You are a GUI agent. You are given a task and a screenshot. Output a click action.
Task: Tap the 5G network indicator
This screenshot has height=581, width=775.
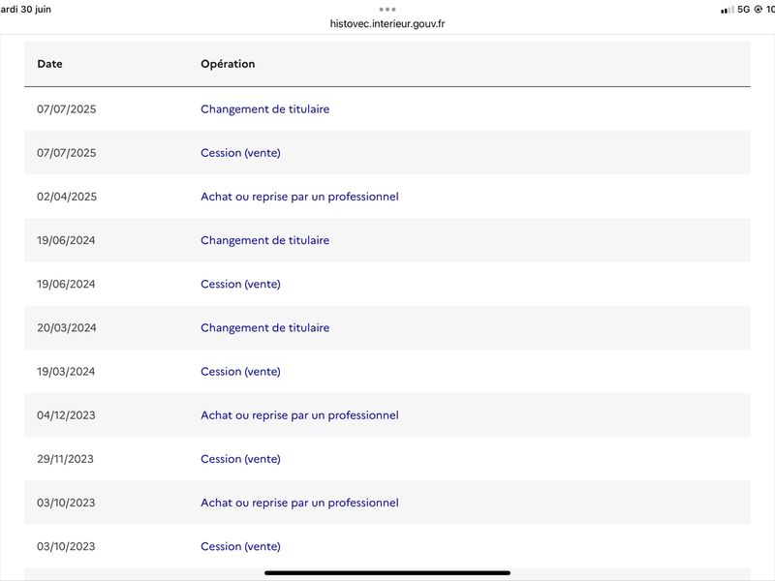[x=743, y=10]
